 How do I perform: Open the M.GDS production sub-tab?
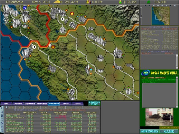95,107
